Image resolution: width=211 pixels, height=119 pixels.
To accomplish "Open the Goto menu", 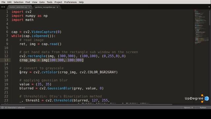I will pyautogui.click(x=42, y=2).
